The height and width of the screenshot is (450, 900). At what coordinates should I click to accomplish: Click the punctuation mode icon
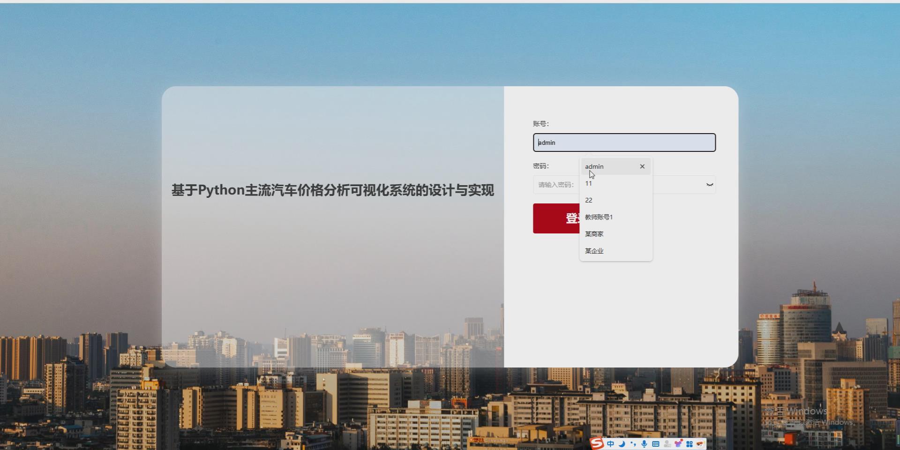pos(633,444)
